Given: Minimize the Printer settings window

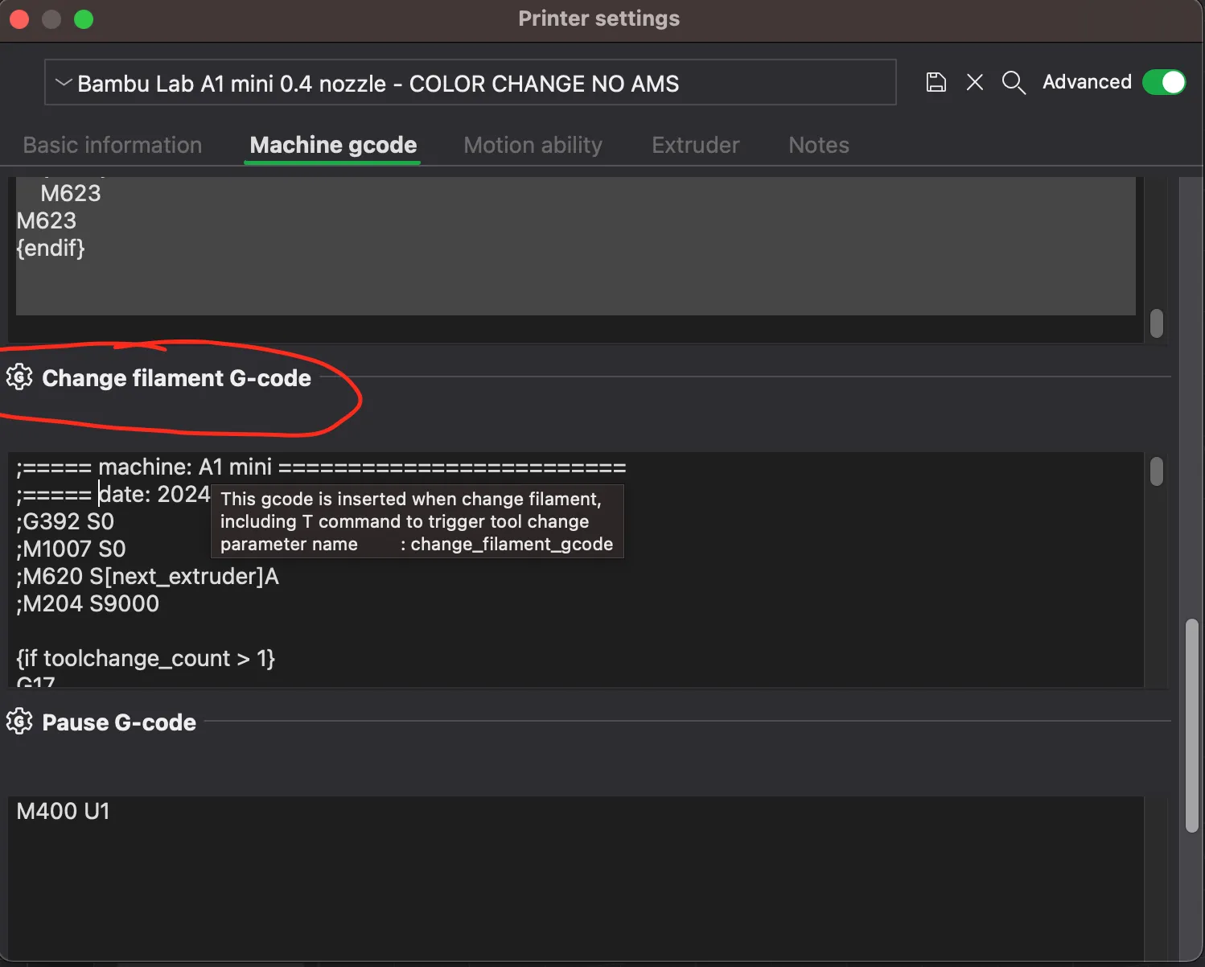Looking at the screenshot, I should click(x=51, y=19).
